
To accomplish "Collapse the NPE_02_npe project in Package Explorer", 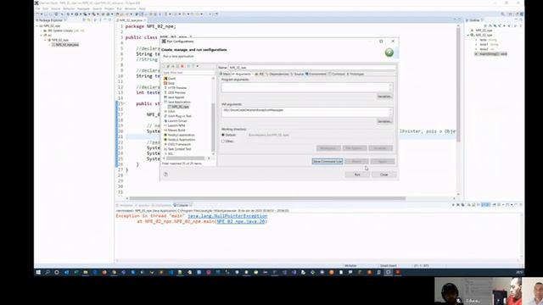I will tap(37, 26).
